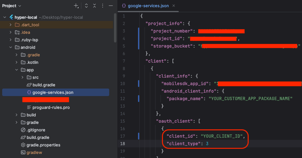Viewport: 302px width, 158px height.
Task: Click the Gradle icon of android build.gradle
Action: (23, 137)
